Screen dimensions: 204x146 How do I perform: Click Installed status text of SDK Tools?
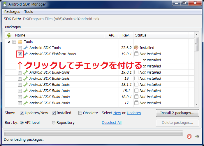coord(147,48)
